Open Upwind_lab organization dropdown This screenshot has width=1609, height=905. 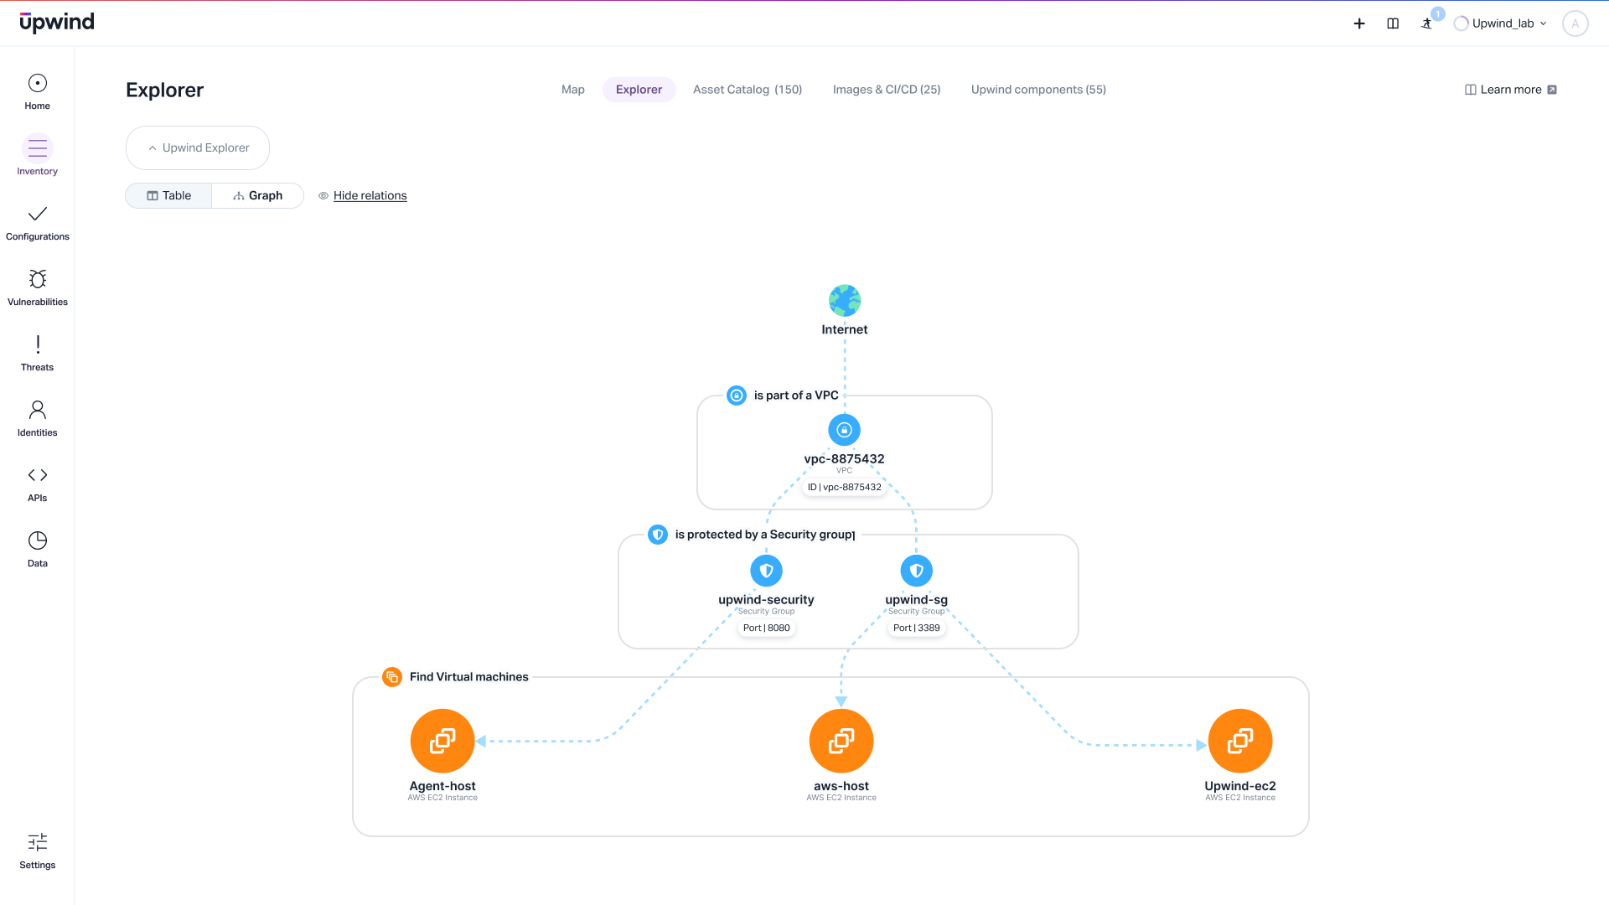click(x=1501, y=23)
